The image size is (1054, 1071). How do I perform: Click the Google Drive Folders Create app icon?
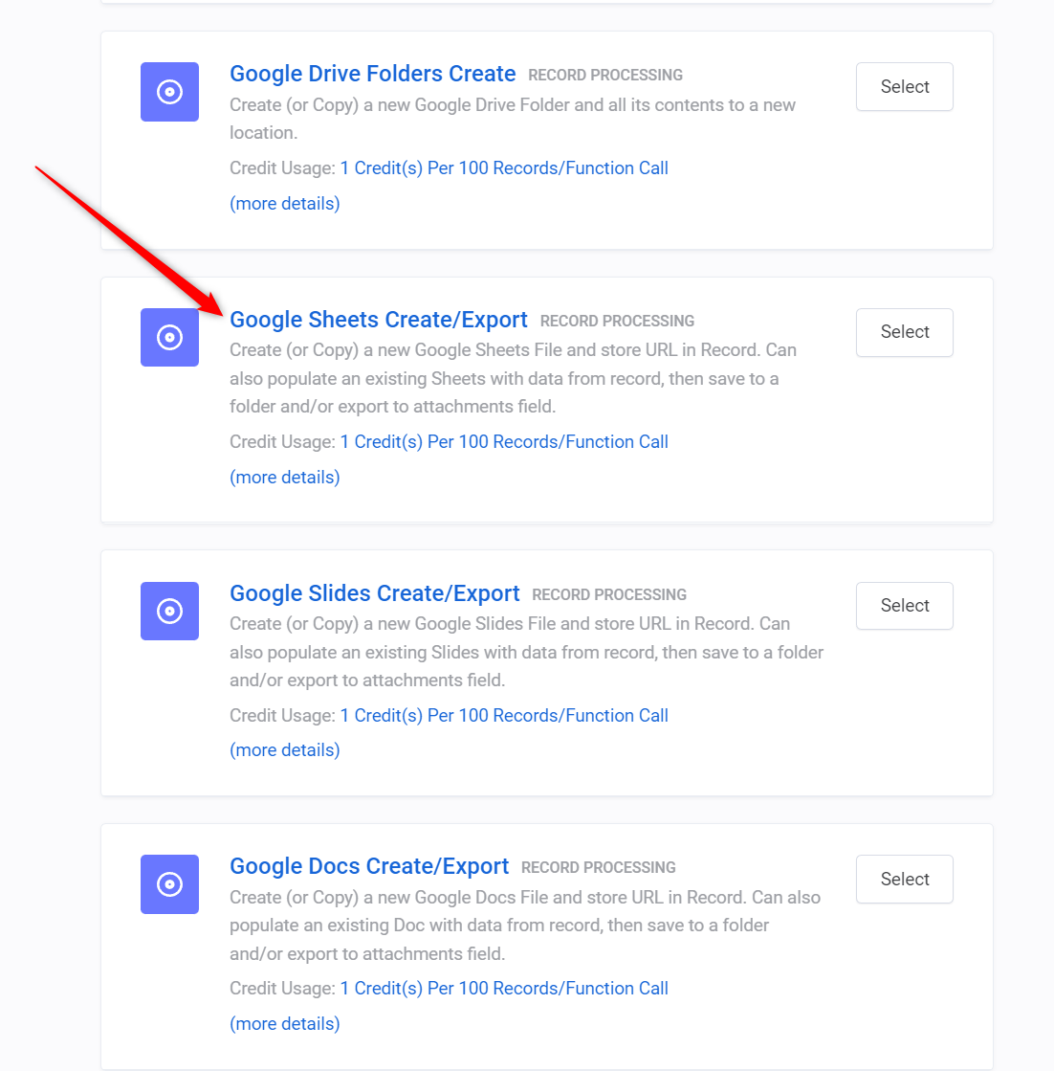click(169, 92)
